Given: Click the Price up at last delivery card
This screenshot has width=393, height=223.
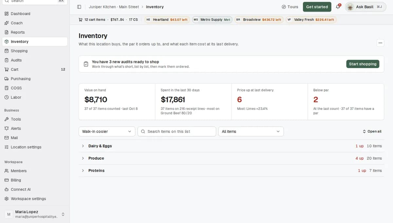Looking at the screenshot, I should (x=270, y=102).
